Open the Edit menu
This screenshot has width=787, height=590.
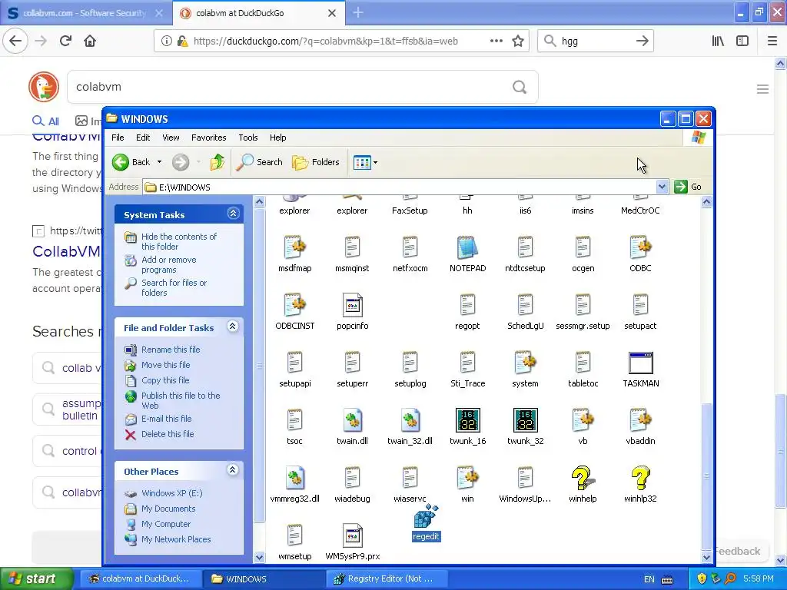(143, 138)
